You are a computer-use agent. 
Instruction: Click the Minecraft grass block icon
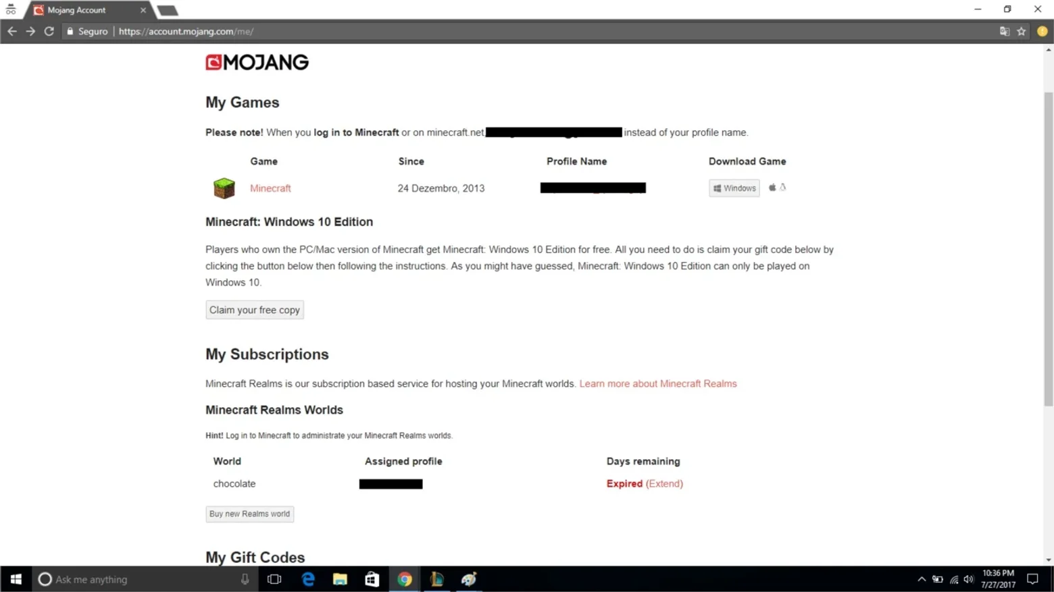[224, 188]
